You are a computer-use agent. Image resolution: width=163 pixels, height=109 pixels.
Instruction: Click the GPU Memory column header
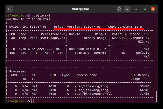pos(140,75)
